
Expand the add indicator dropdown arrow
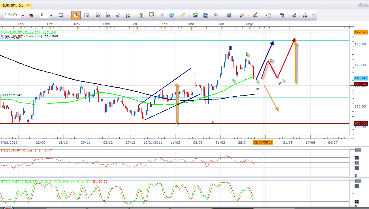235,15
